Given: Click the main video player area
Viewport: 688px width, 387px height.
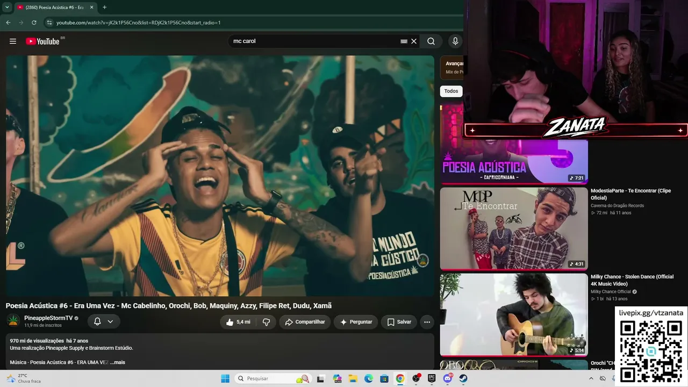Looking at the screenshot, I should 220,176.
